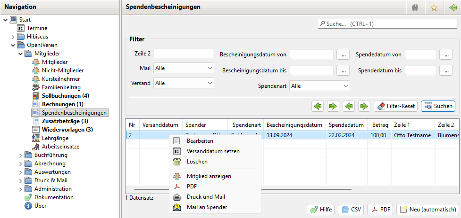Select Bearbeiten from context menu
461x218 pixels.
(x=200, y=141)
